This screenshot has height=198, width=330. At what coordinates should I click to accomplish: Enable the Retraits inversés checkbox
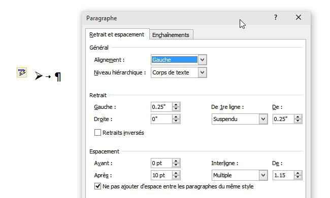(x=97, y=133)
